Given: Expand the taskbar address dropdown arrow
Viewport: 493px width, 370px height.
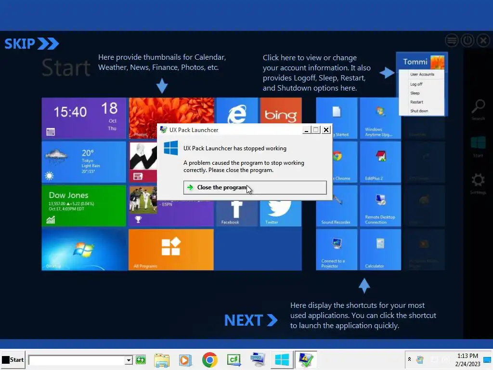Looking at the screenshot, I should click(129, 360).
